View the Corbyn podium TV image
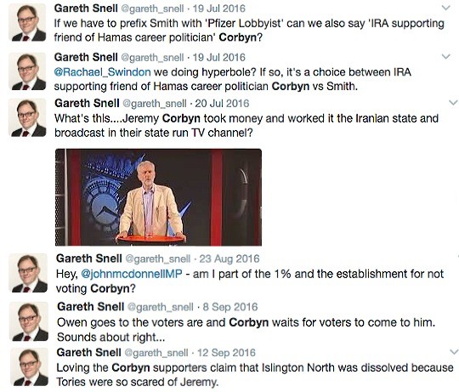459x392 pixels. point(158,197)
